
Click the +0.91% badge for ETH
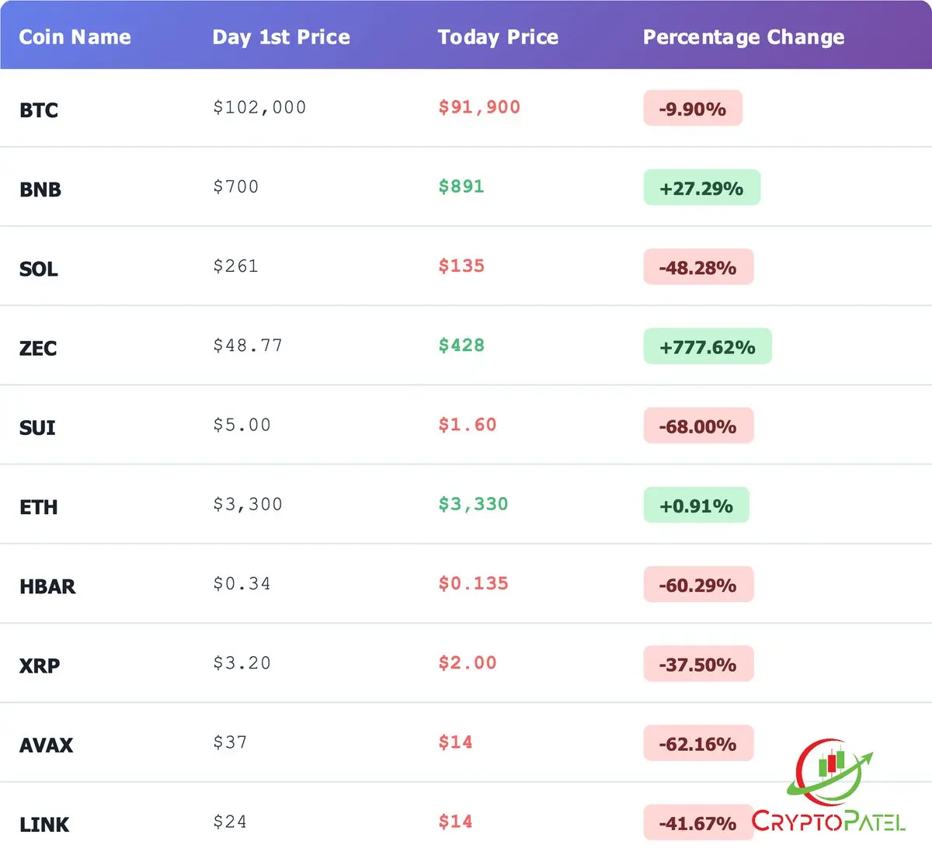(696, 506)
